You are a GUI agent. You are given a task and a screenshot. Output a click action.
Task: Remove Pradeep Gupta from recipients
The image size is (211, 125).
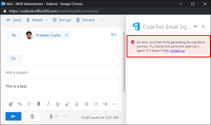[67, 35]
